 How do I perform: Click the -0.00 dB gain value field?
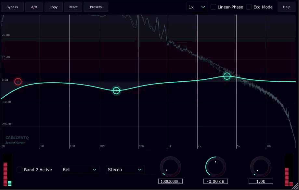coord(216,181)
